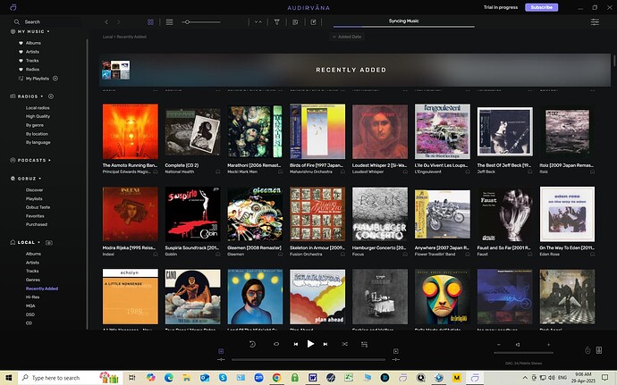This screenshot has width=617, height=385.
Task: Click the main view vertical scrollbar
Action: click(x=614, y=61)
